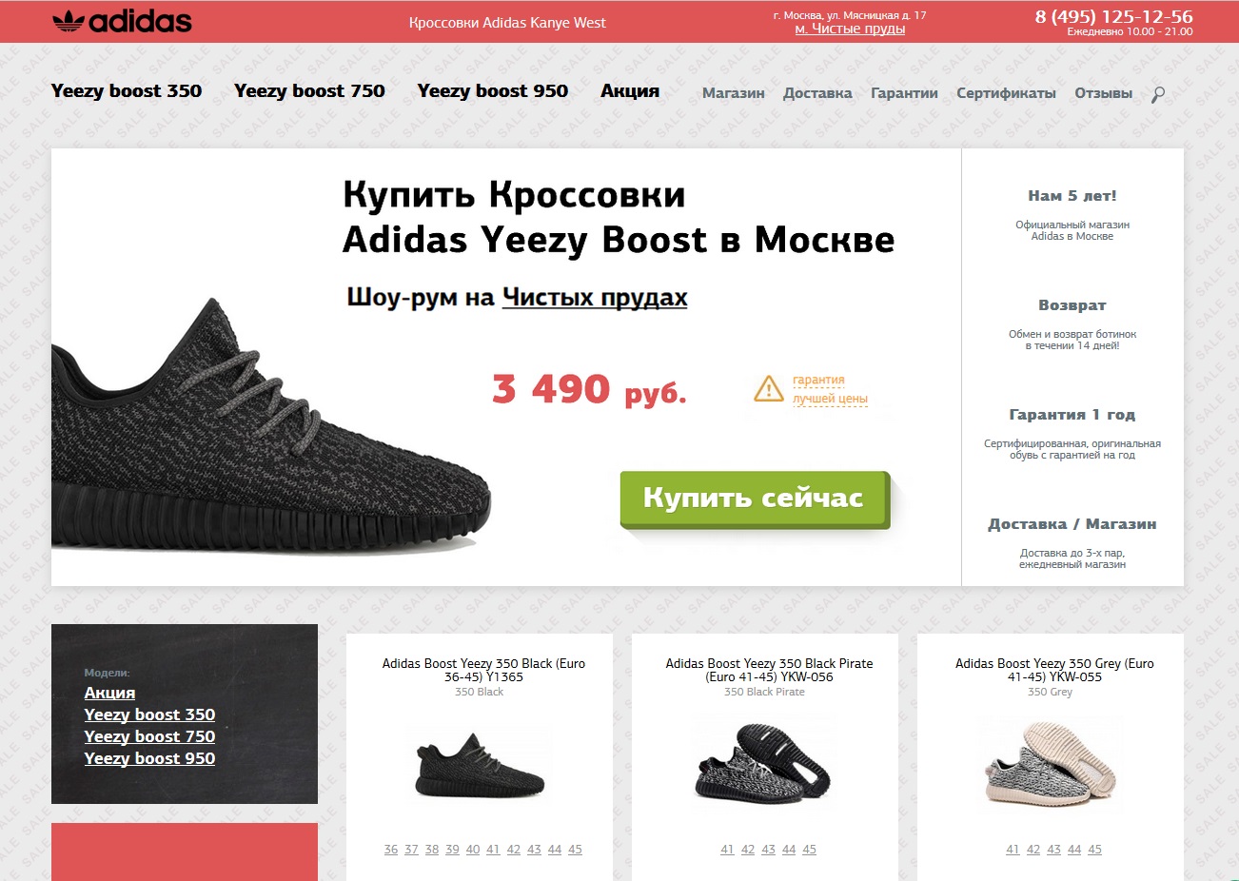
Task: Open the search magnifier icon
Action: pos(1158,94)
